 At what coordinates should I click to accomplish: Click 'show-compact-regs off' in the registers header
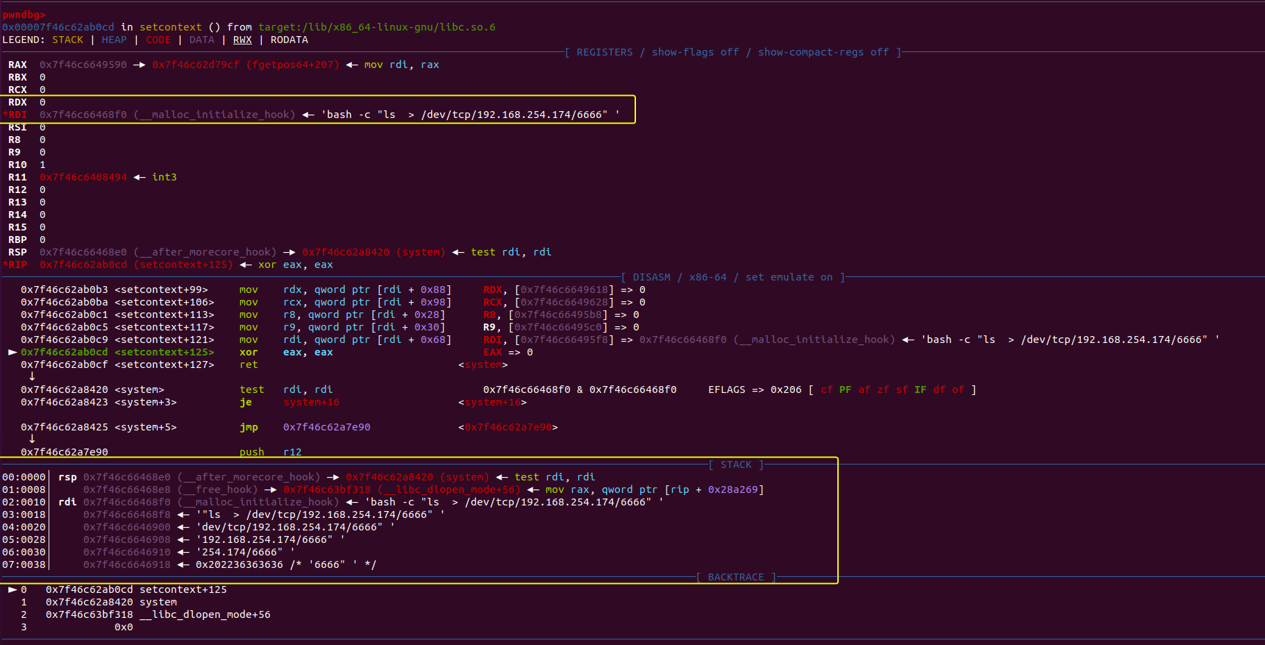[823, 52]
